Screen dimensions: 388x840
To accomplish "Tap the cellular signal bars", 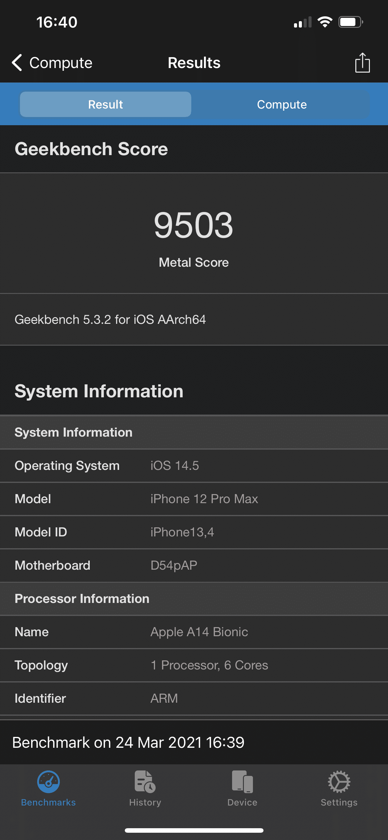I will pyautogui.click(x=303, y=22).
